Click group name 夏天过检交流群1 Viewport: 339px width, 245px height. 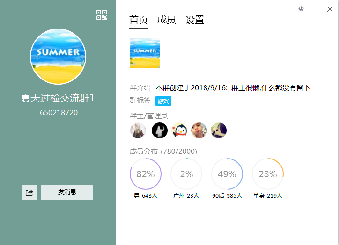(58, 98)
